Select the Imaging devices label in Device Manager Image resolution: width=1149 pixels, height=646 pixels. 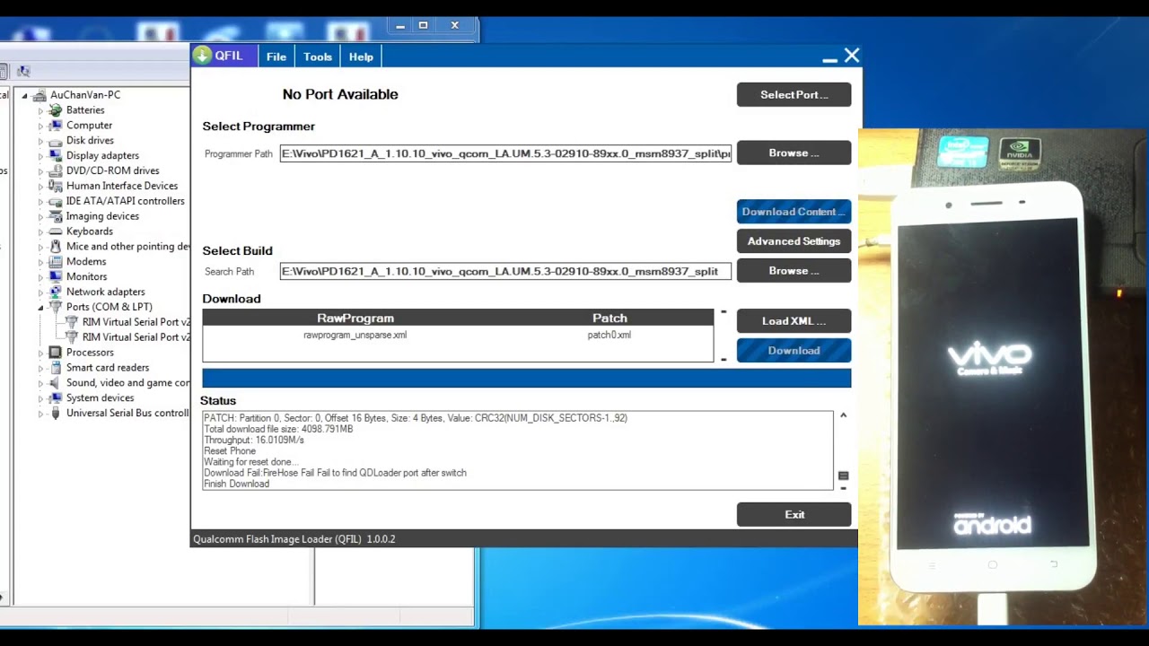(x=102, y=216)
